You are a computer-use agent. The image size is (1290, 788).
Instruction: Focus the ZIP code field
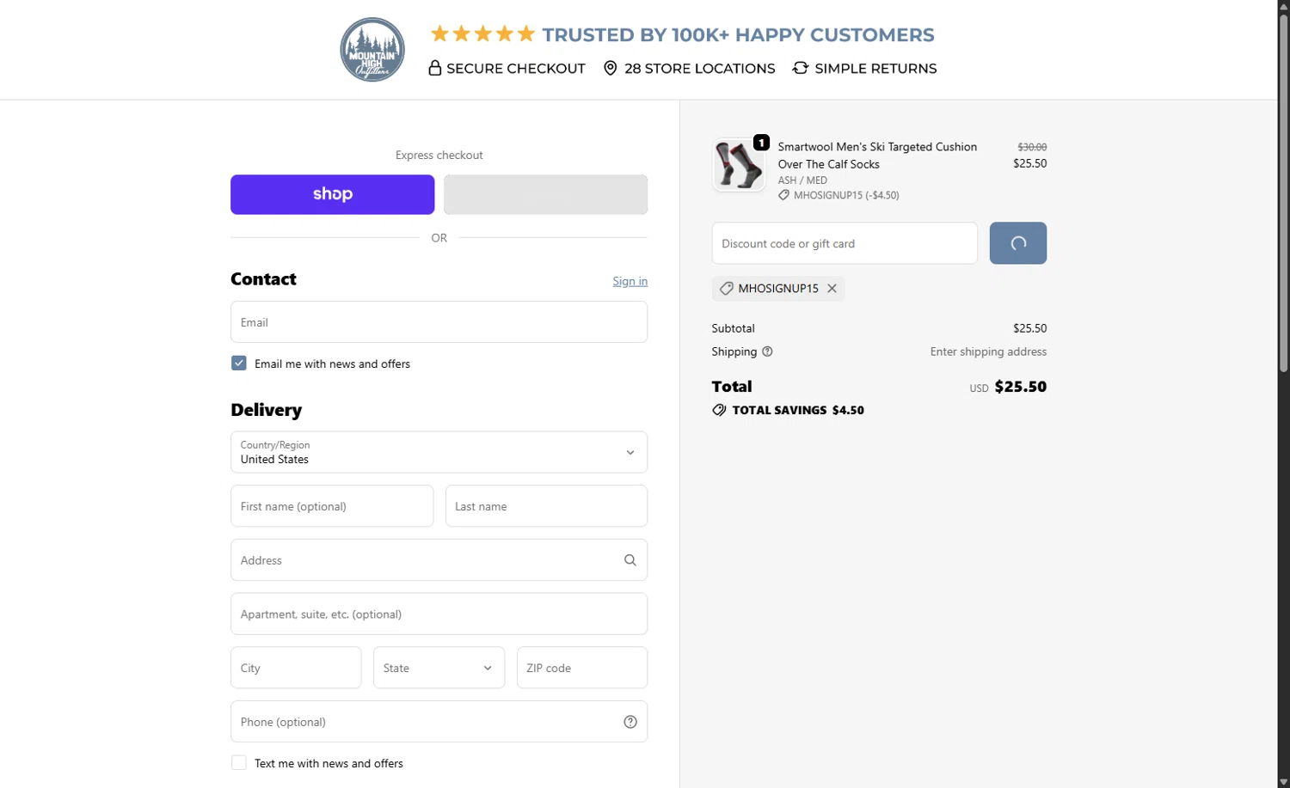click(x=581, y=668)
